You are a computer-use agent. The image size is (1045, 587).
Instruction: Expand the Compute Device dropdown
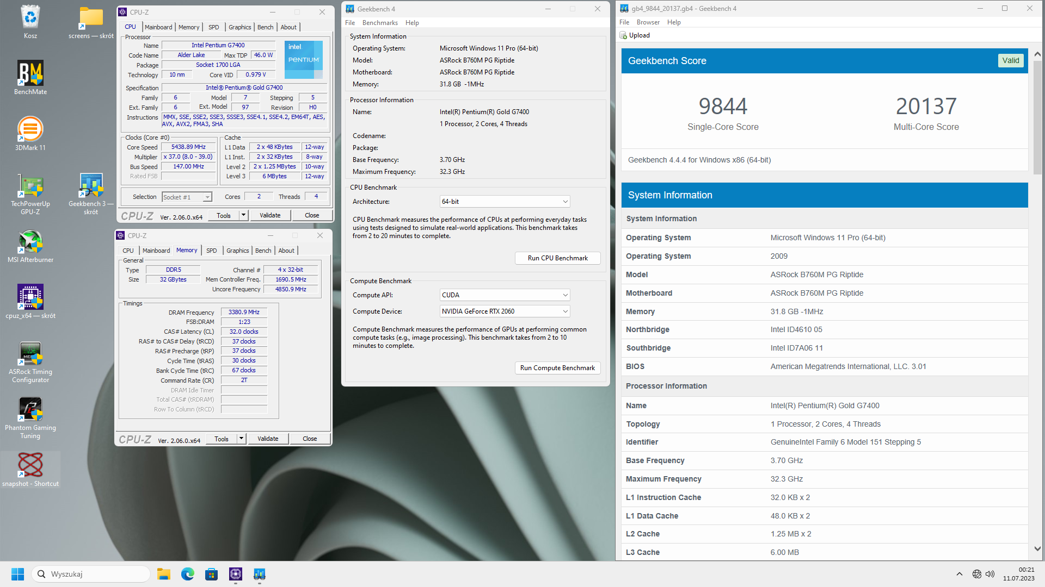[505, 311]
